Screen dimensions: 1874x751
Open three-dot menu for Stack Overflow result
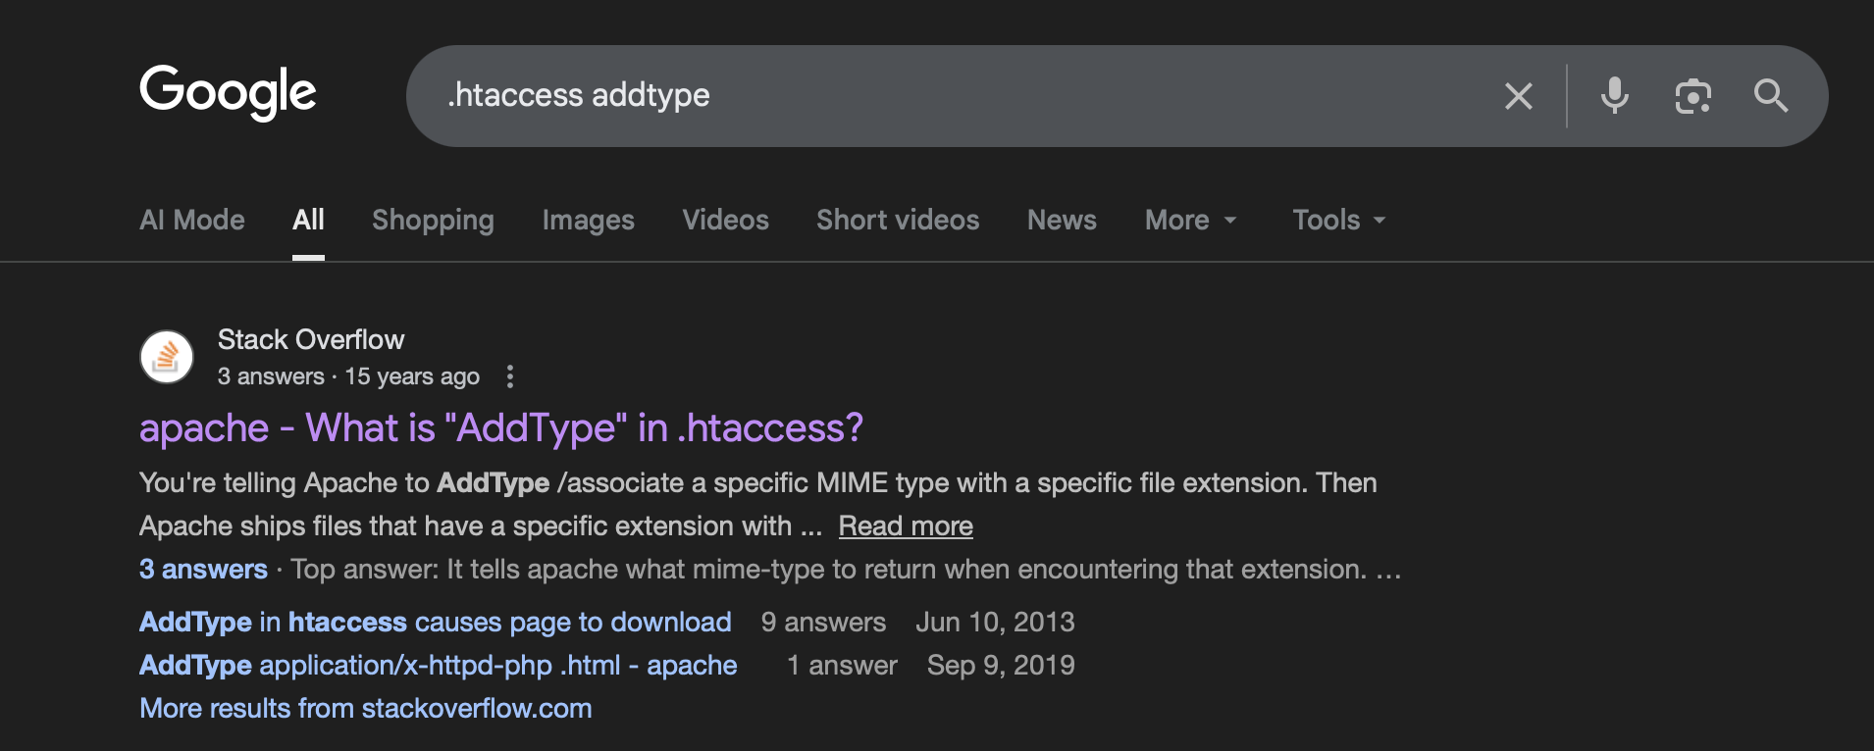[x=509, y=376]
